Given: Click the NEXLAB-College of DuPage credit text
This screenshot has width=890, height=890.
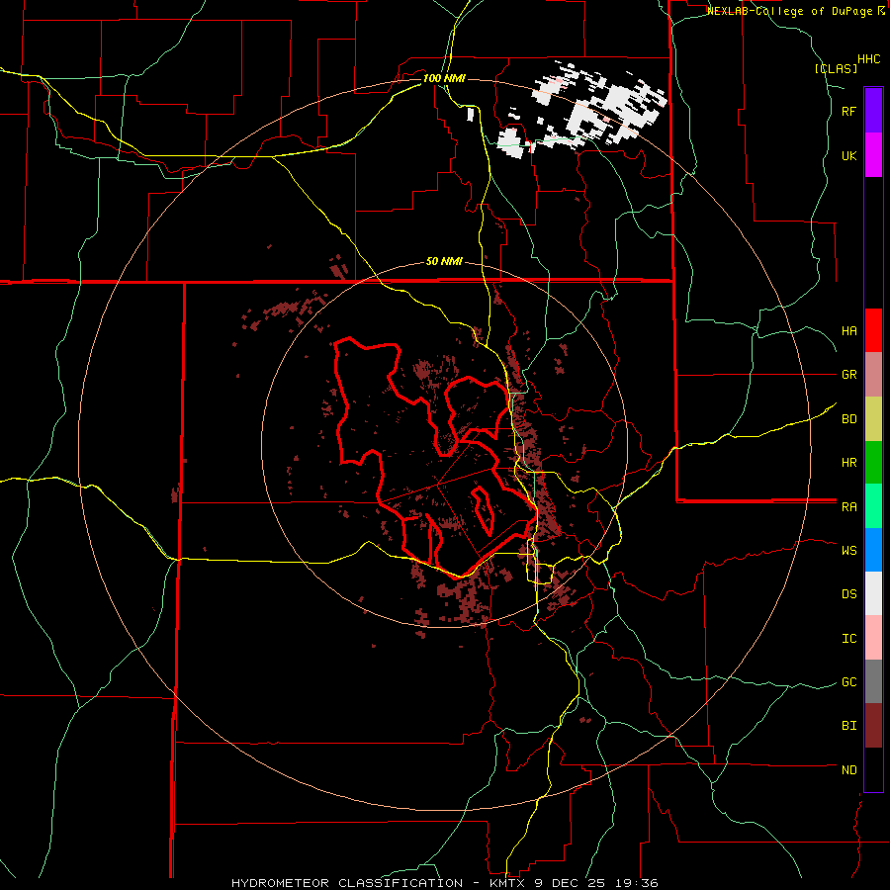Looking at the screenshot, I should pyautogui.click(x=795, y=11).
